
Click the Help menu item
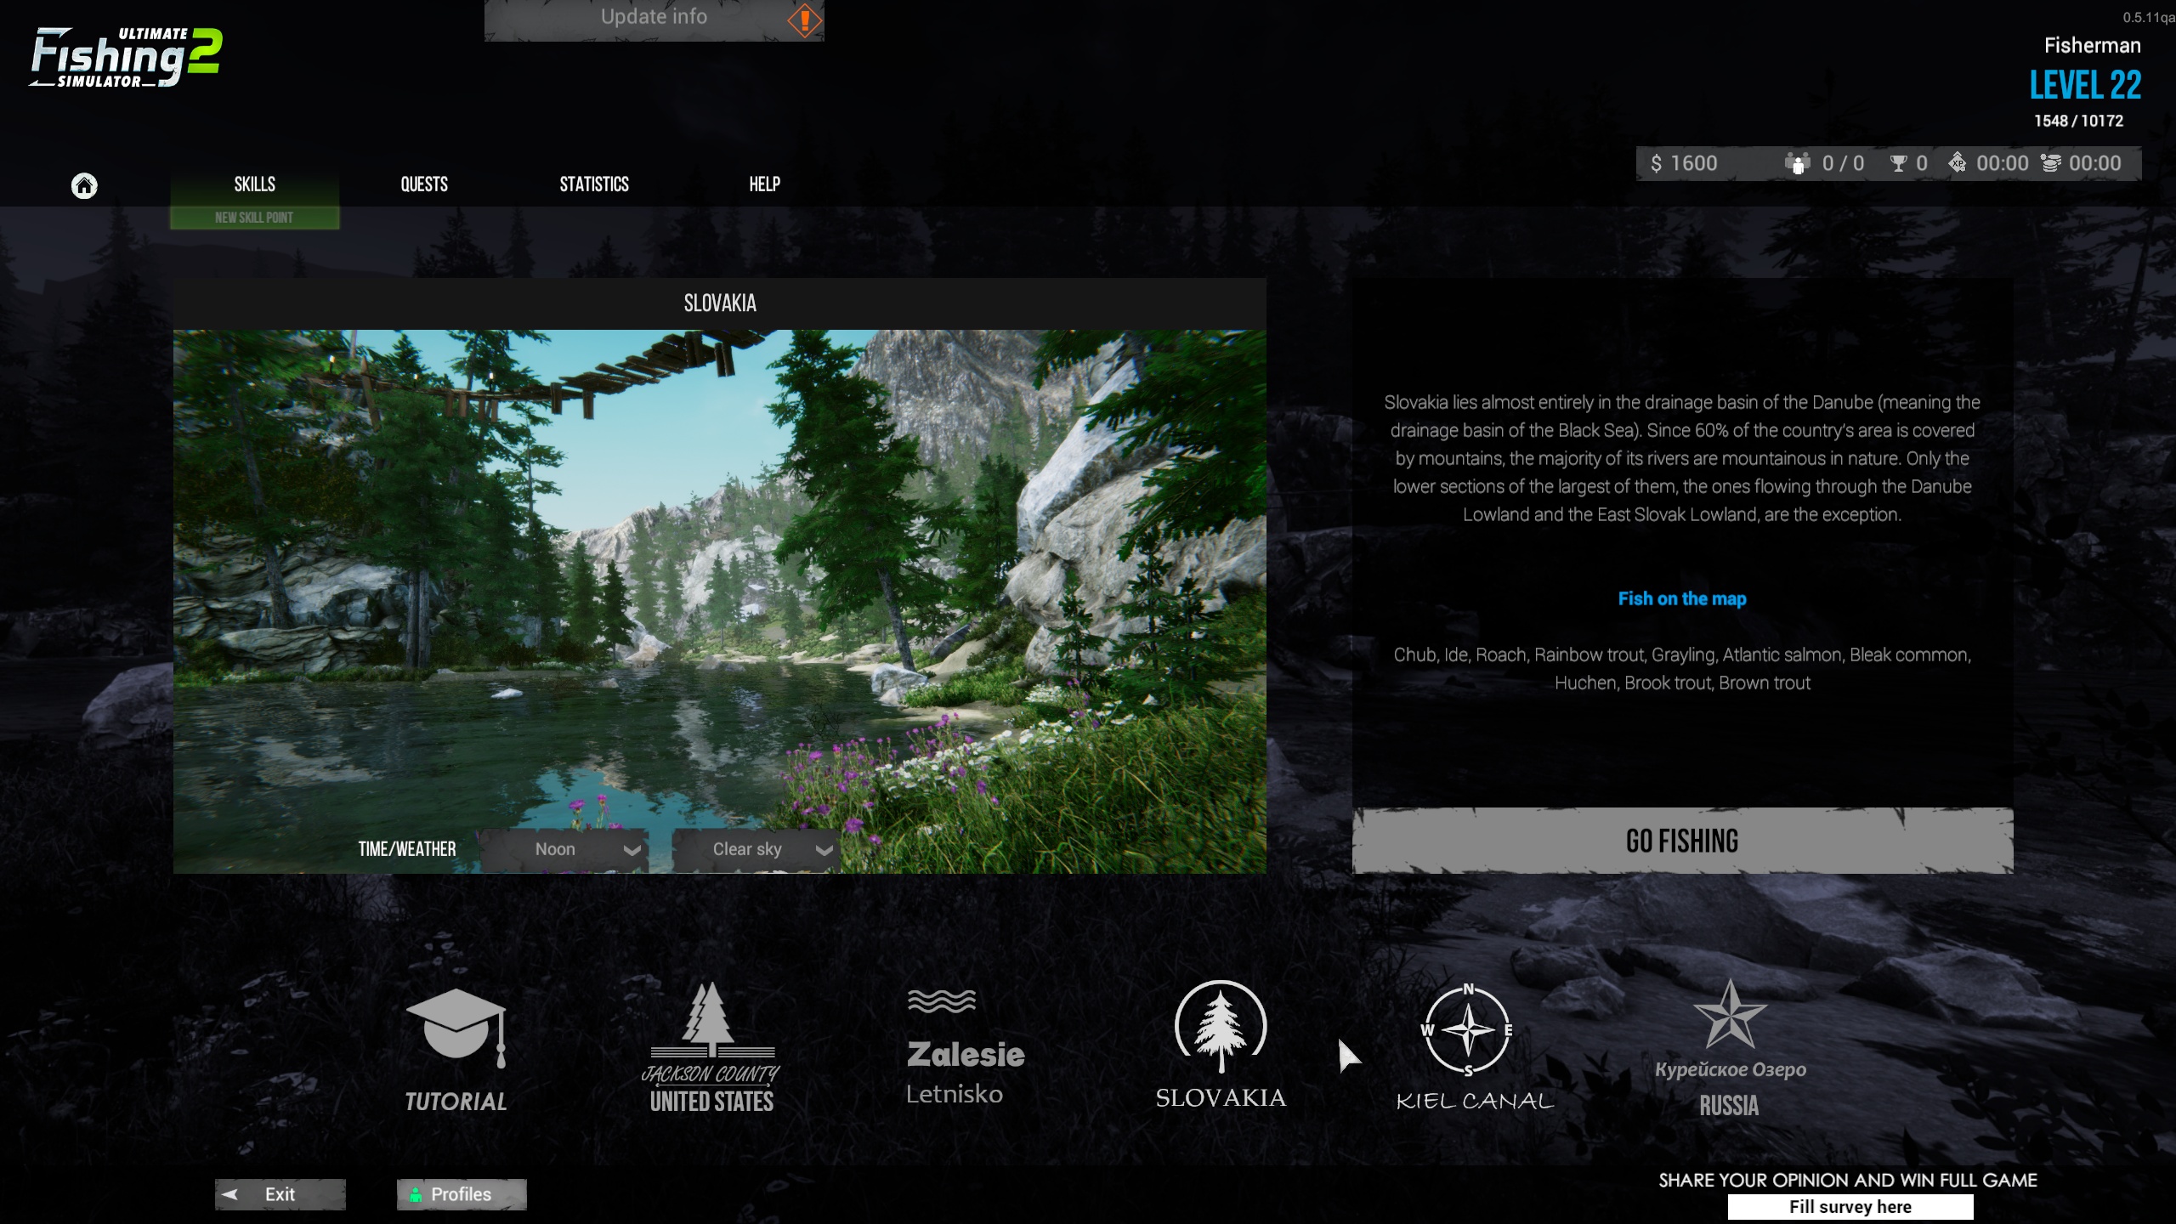click(x=762, y=184)
